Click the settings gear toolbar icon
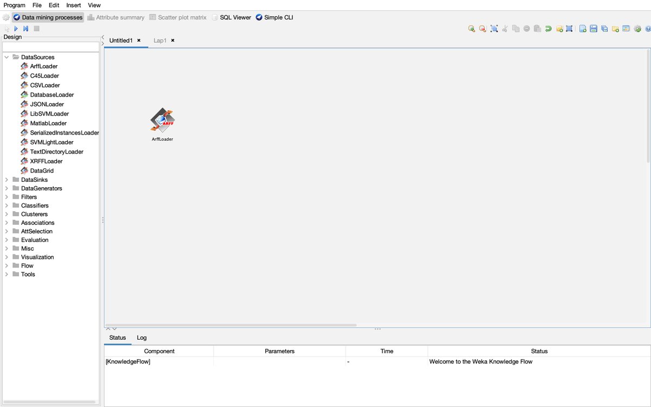The width and height of the screenshot is (651, 407). click(x=637, y=29)
